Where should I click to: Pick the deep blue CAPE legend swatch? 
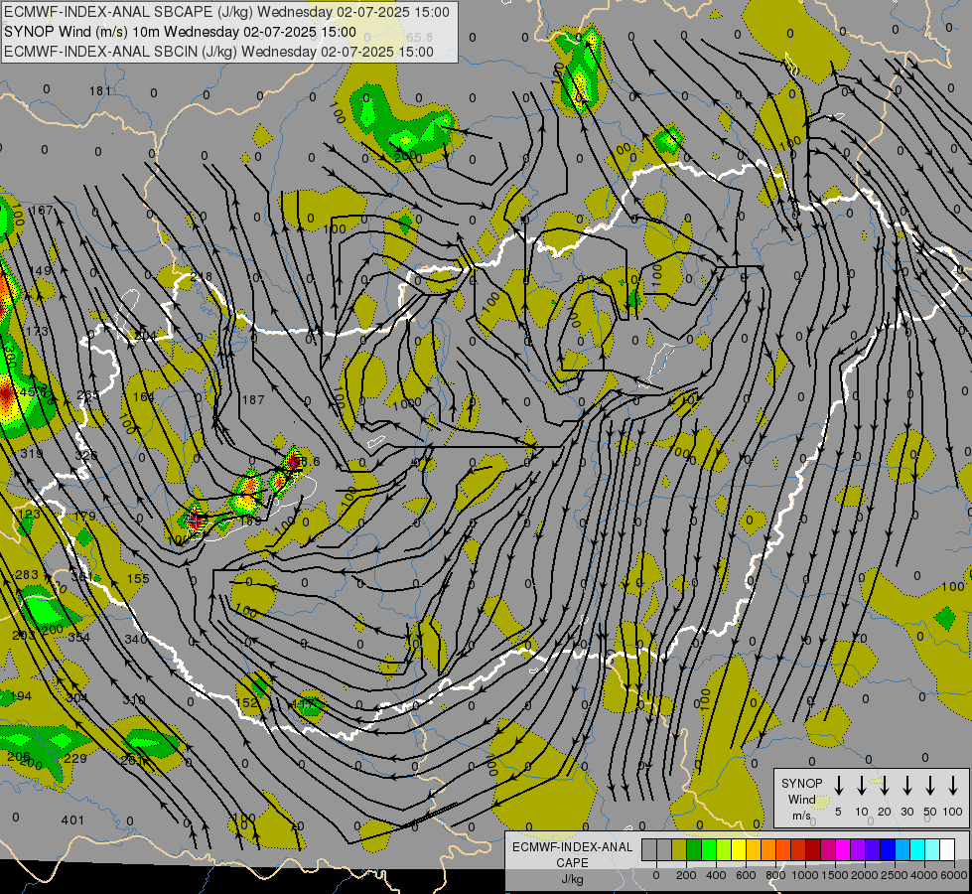point(887,849)
